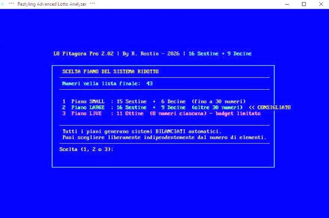Click the 'SCELTA PIANO DEL SISTEMA RIDOTTO' heading

tap(110, 72)
